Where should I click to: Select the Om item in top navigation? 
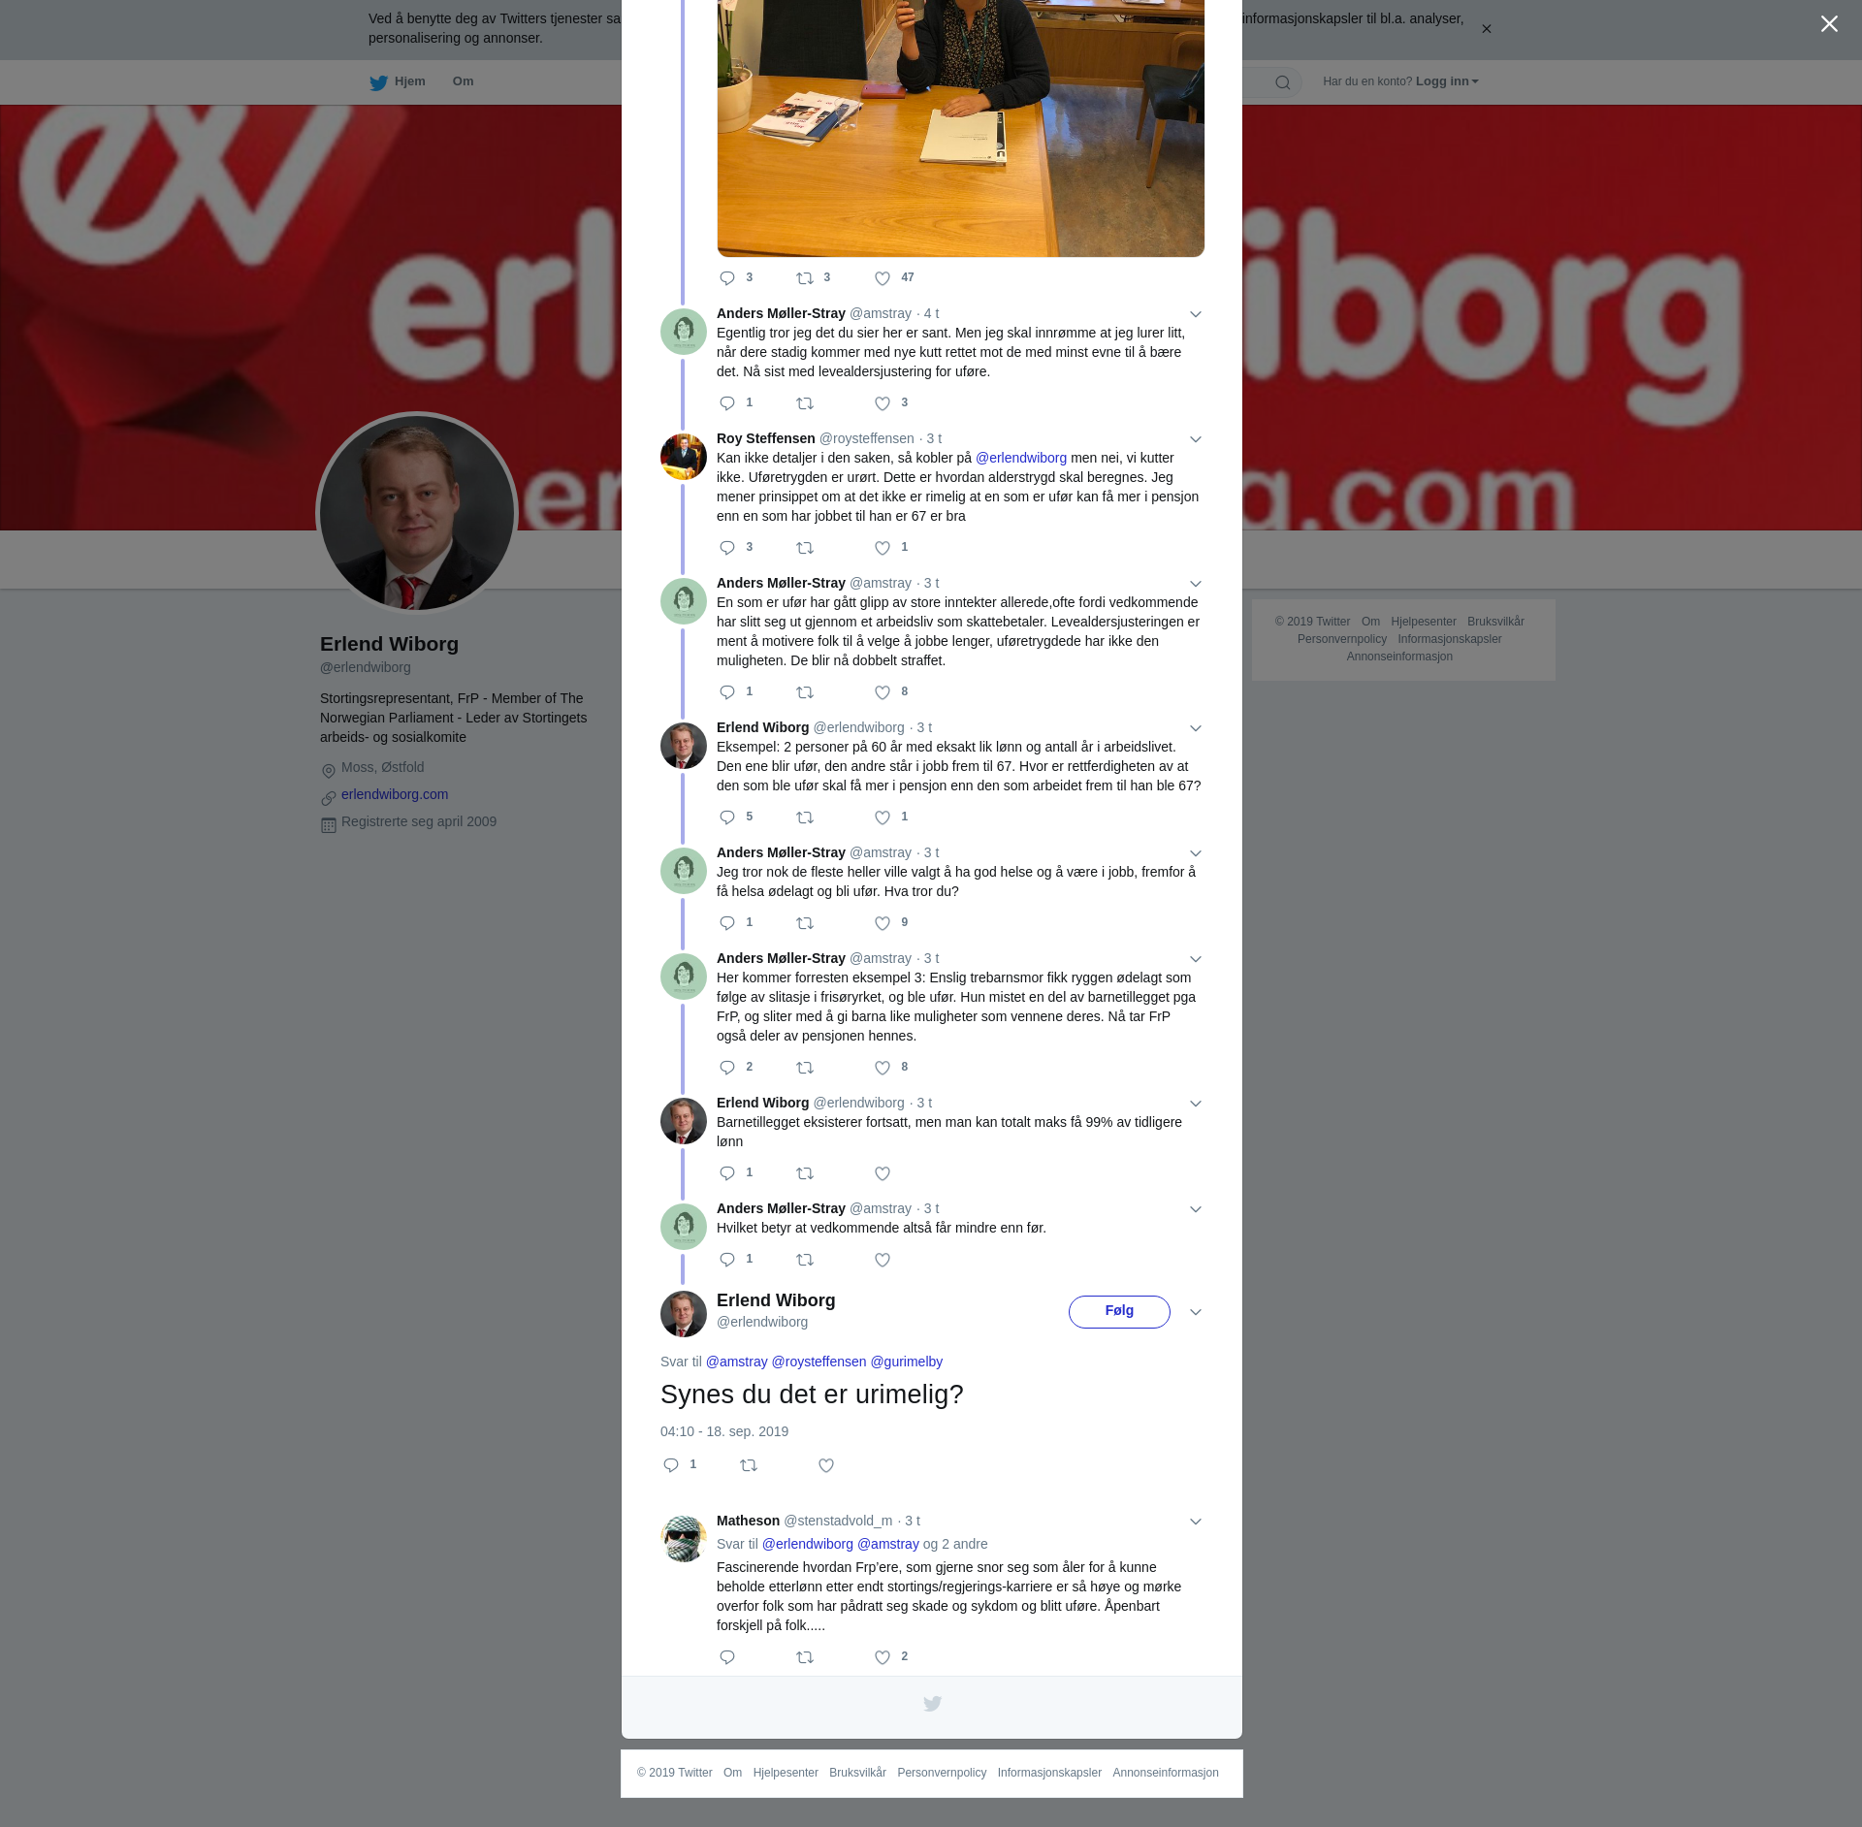click(463, 81)
